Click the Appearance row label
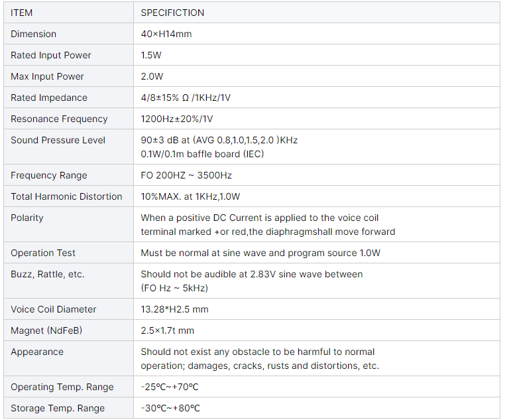The image size is (505, 420). (x=37, y=352)
